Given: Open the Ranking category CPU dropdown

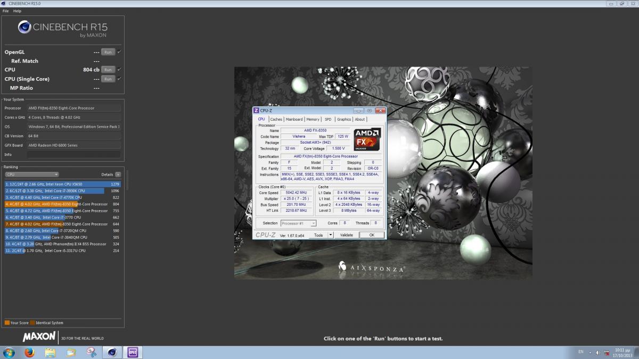Looking at the screenshot, I should coord(32,174).
